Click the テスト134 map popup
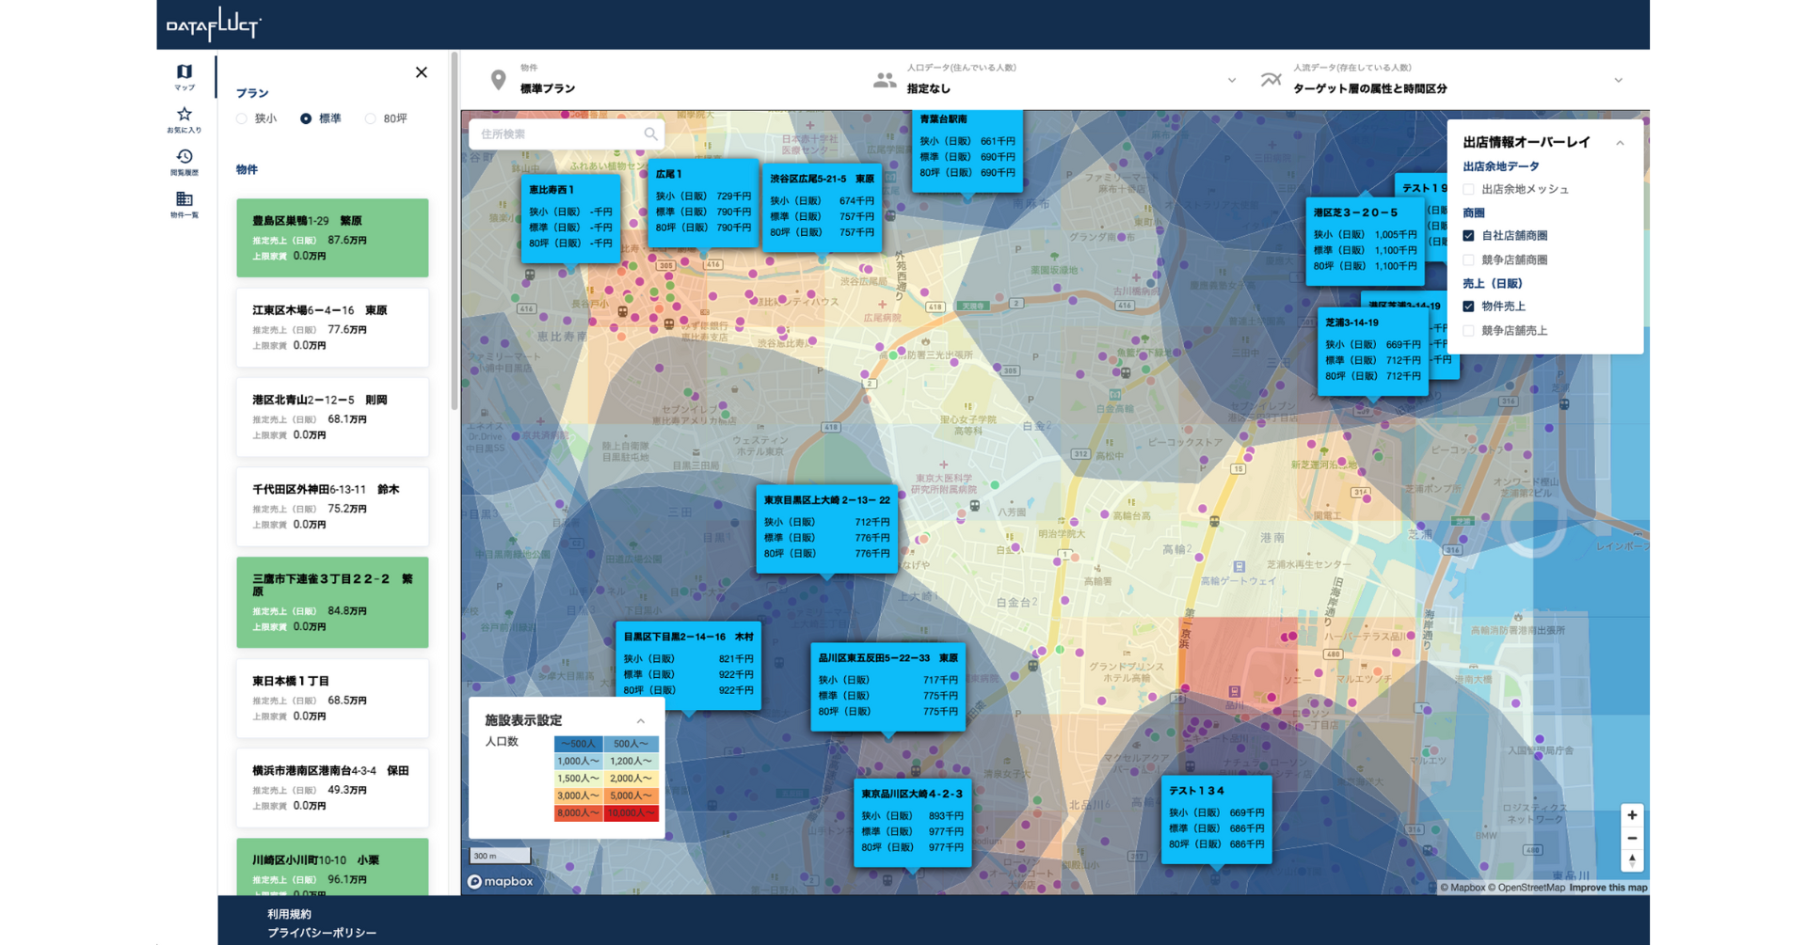1807x945 pixels. point(1216,819)
